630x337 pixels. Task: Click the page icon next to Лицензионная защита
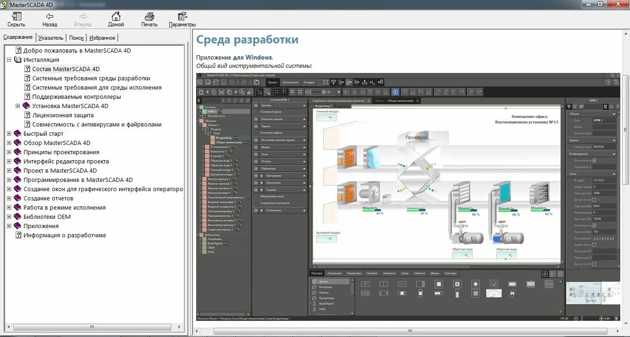click(x=27, y=115)
